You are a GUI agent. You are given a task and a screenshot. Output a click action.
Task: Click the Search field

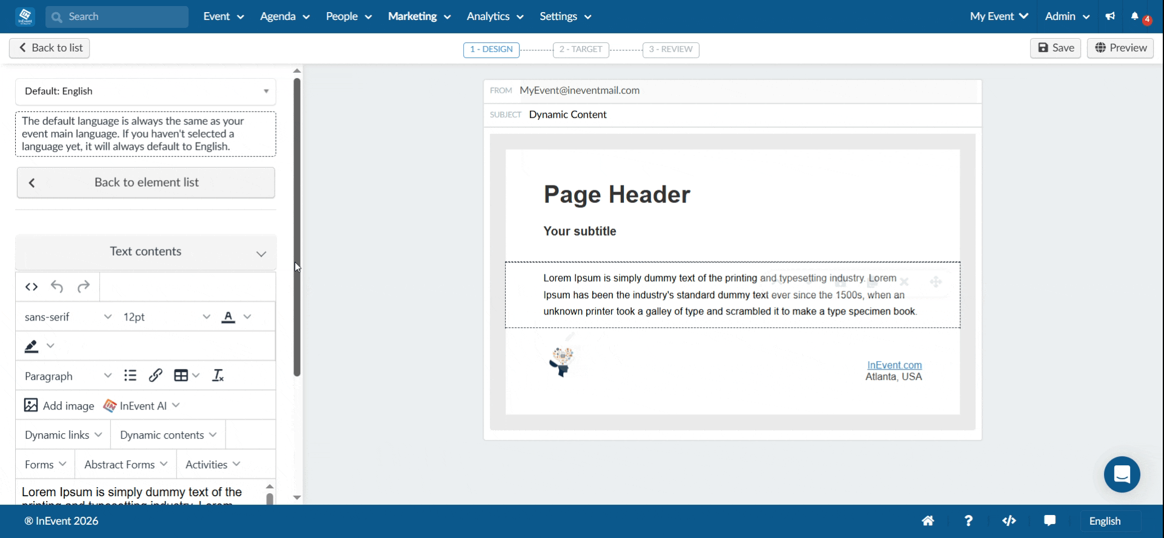point(117,17)
